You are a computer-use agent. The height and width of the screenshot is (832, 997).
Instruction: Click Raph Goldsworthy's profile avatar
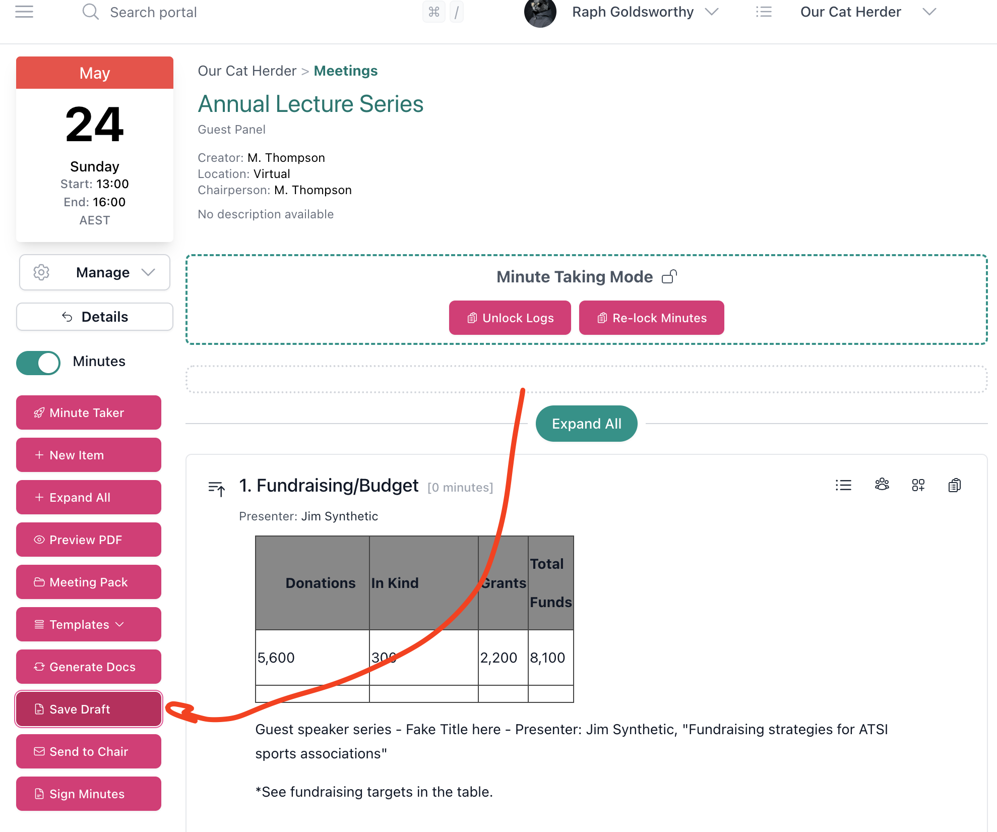(540, 12)
